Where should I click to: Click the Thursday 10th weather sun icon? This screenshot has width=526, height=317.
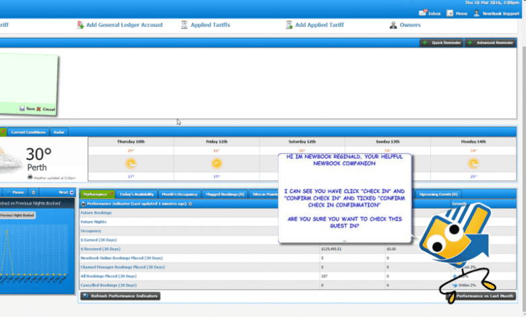(131, 164)
